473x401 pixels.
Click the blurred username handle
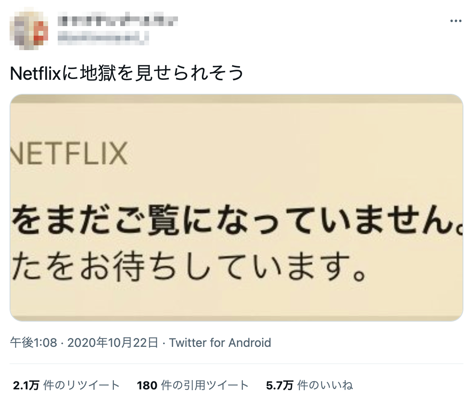(103, 37)
